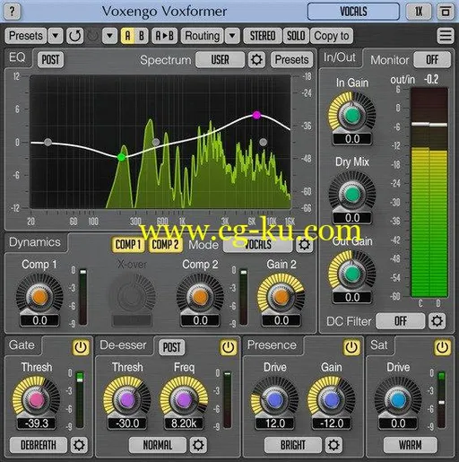Image resolution: width=459 pixels, height=462 pixels.
Task: Select the leftmost gray EQ band point
Action: coord(48,142)
